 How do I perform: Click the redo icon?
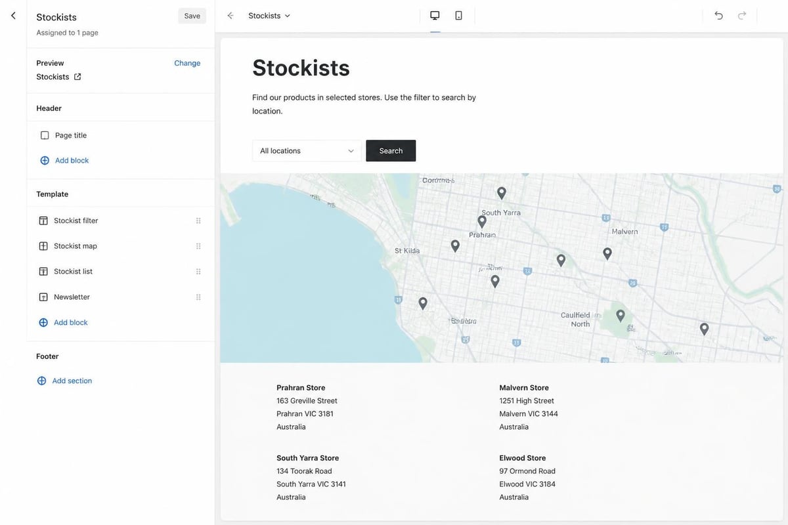(742, 16)
